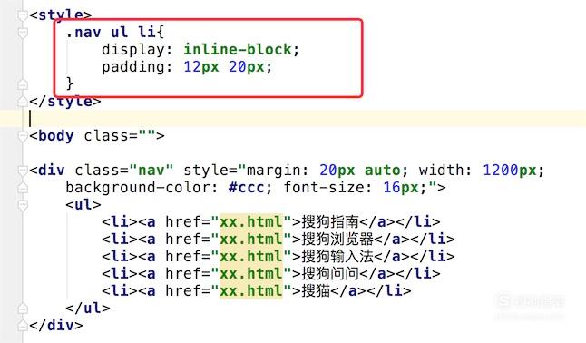Click the class="" attribute of body
Image resolution: width=586 pixels, height=343 pixels.
120,136
